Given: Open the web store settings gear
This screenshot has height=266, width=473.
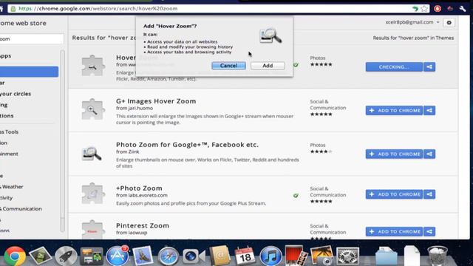Looking at the screenshot, I should pos(449,23).
